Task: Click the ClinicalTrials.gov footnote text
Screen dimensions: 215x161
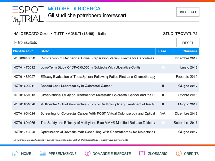Action: coord(71,140)
